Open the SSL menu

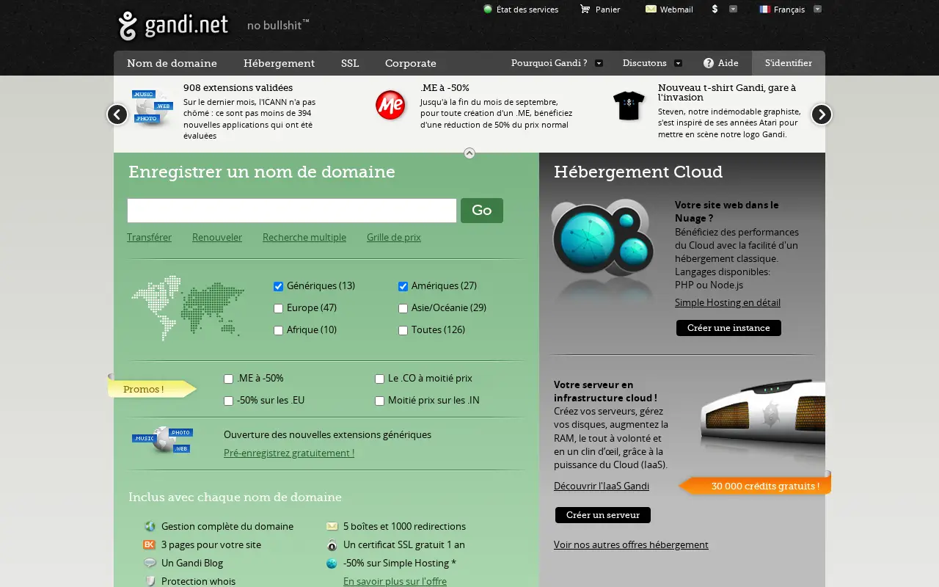(x=350, y=63)
